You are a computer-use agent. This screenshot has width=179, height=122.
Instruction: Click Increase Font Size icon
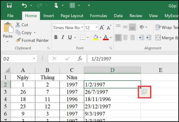tap(102, 27)
